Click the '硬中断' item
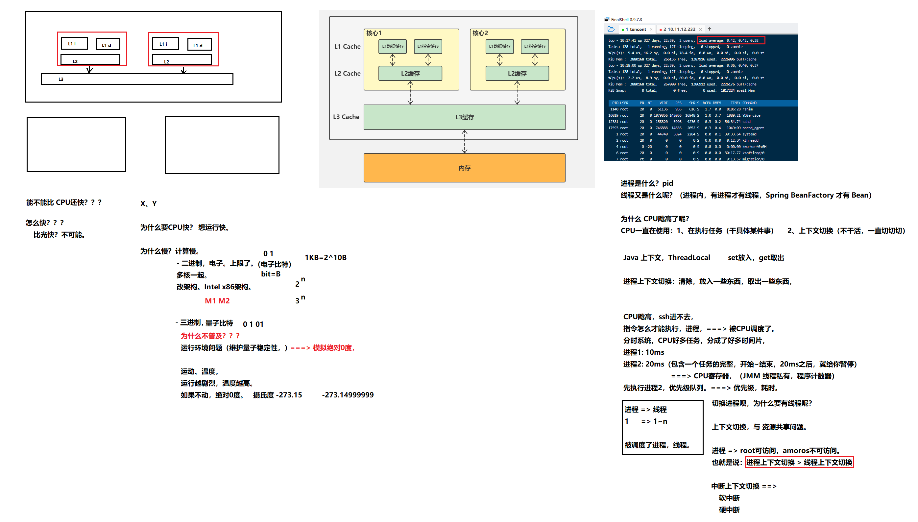This screenshot has width=918, height=522. (x=729, y=510)
